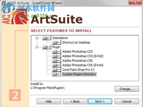Viewport: 143px width, 107px height.
Task: Click the Help button
Action: pos(49,101)
